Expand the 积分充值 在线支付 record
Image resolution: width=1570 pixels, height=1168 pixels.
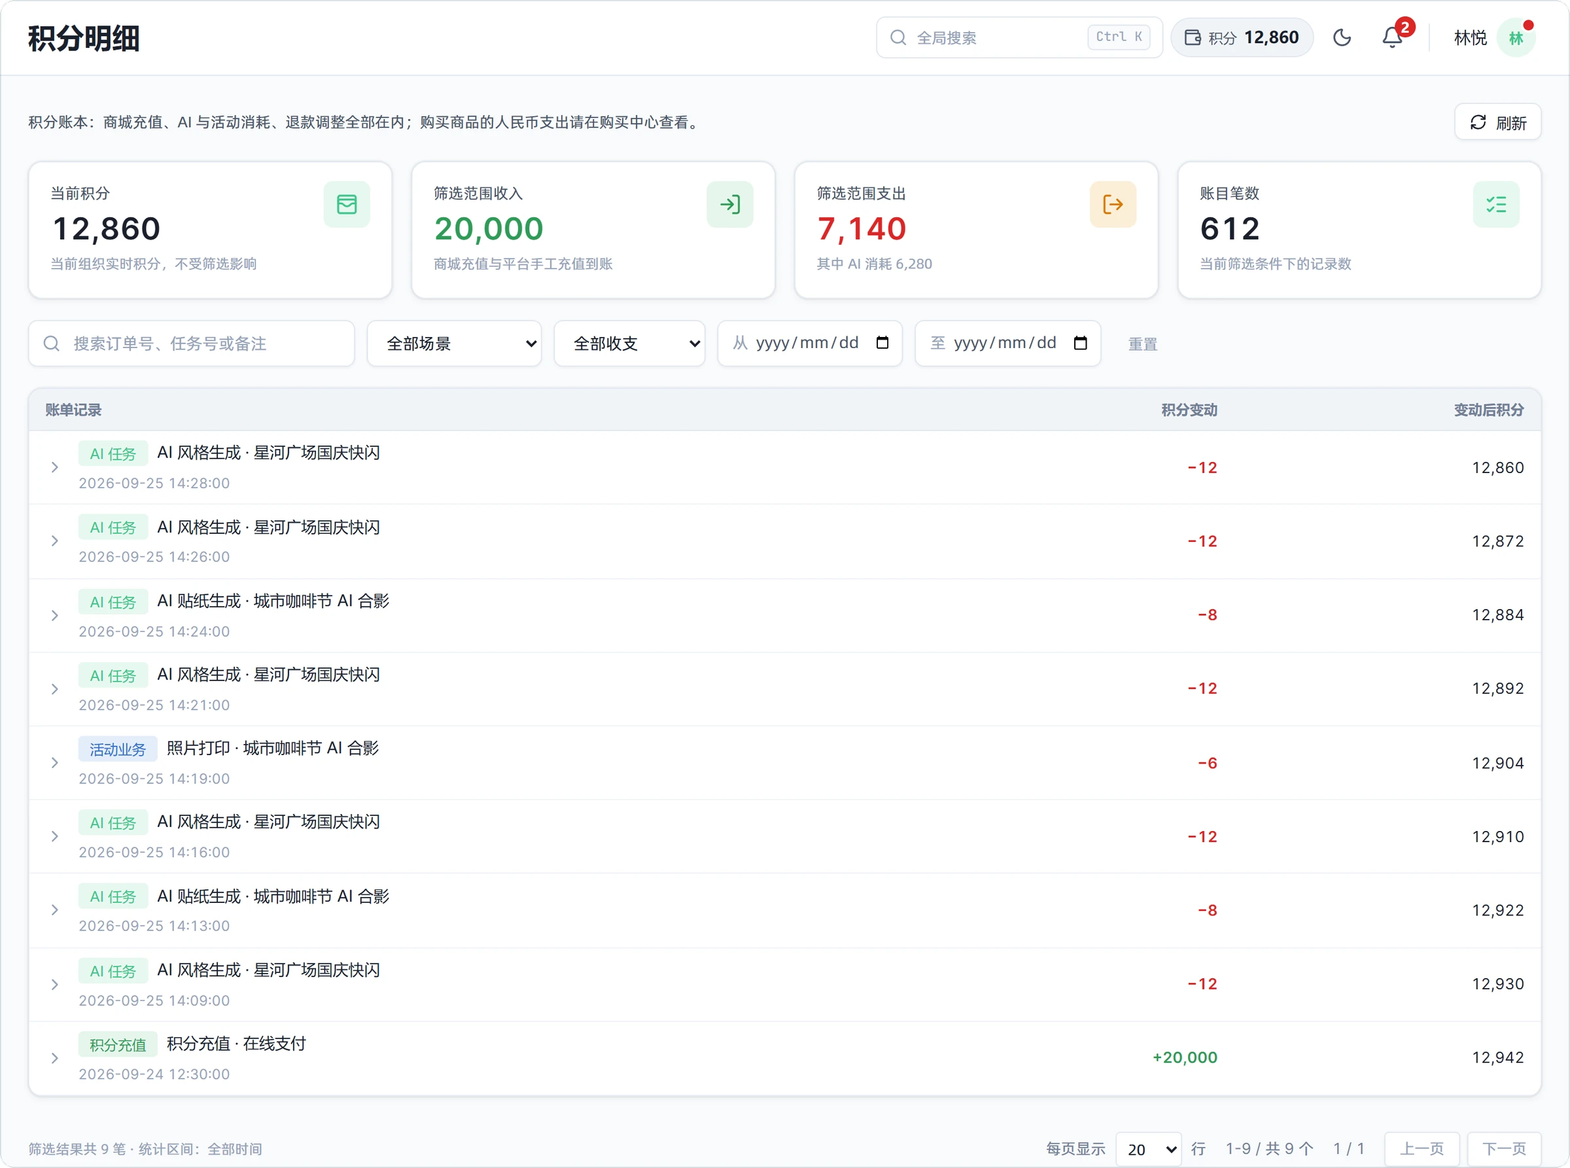click(x=54, y=1059)
